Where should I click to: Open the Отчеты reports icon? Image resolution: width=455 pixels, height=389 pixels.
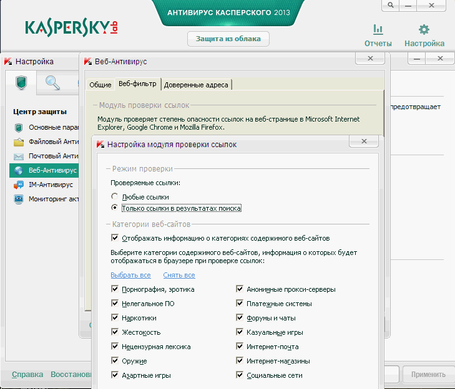click(x=378, y=29)
